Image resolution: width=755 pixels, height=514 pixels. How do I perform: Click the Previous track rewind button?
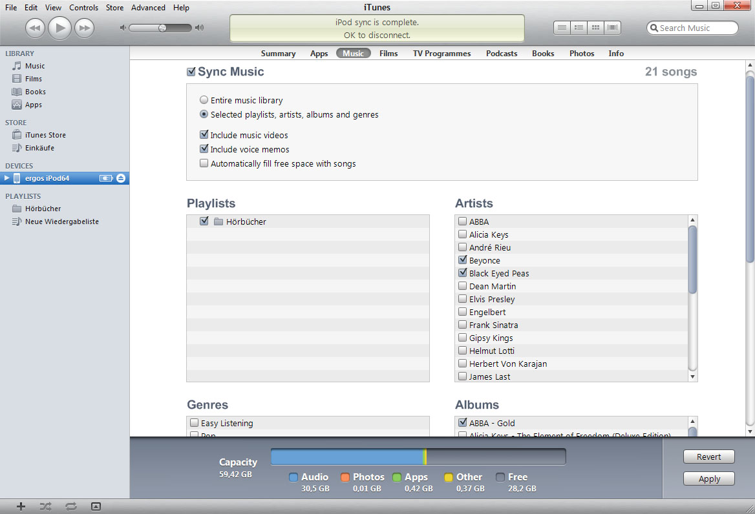(x=35, y=28)
